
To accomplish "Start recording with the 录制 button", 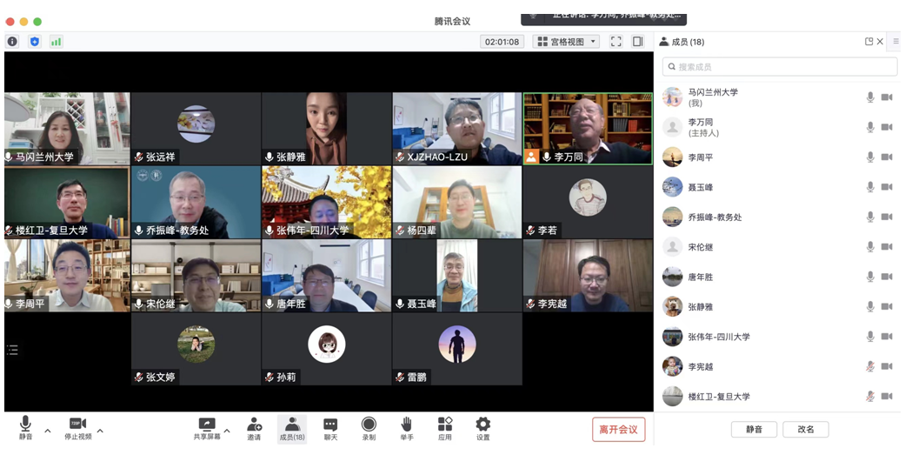I will point(369,428).
